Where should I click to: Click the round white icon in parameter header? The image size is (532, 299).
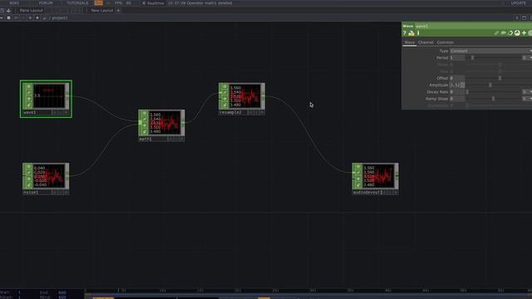click(x=517, y=33)
